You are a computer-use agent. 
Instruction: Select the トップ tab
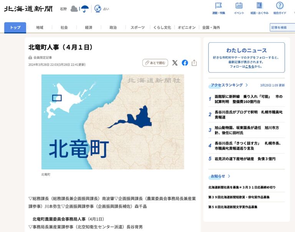(x=15, y=28)
